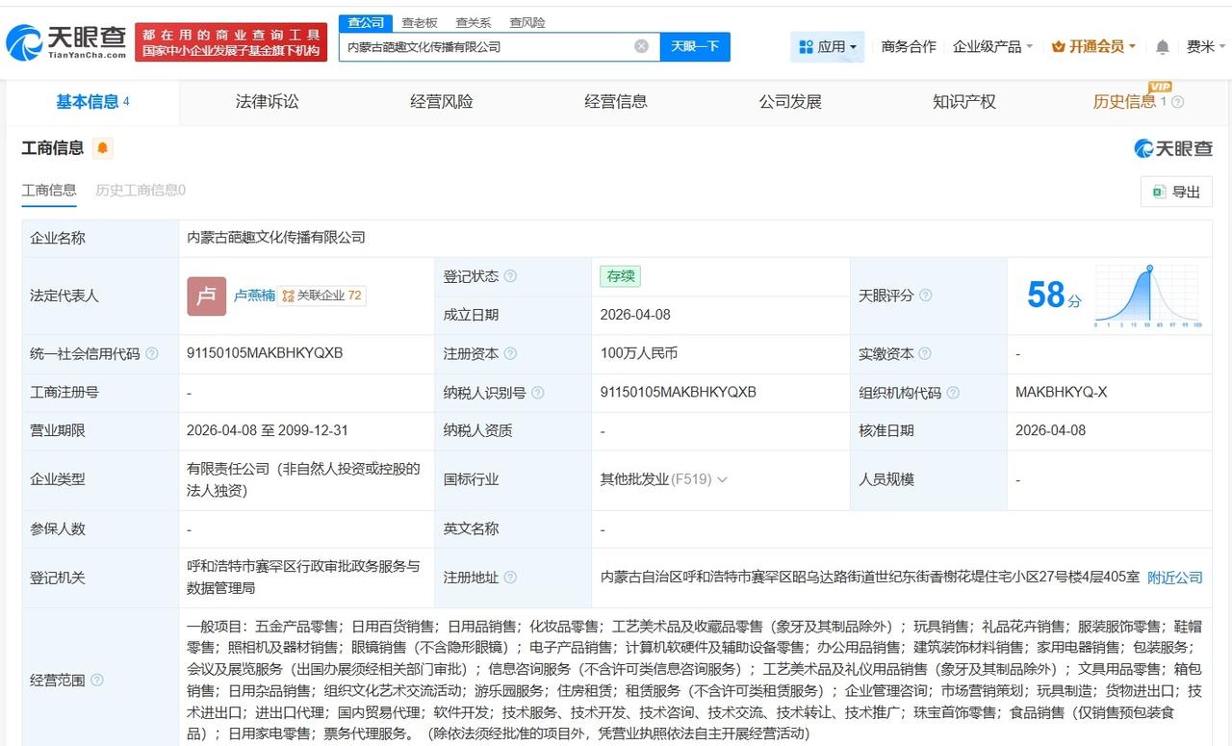Select the 查风险 search tab
The height and width of the screenshot is (746, 1232).
[525, 22]
